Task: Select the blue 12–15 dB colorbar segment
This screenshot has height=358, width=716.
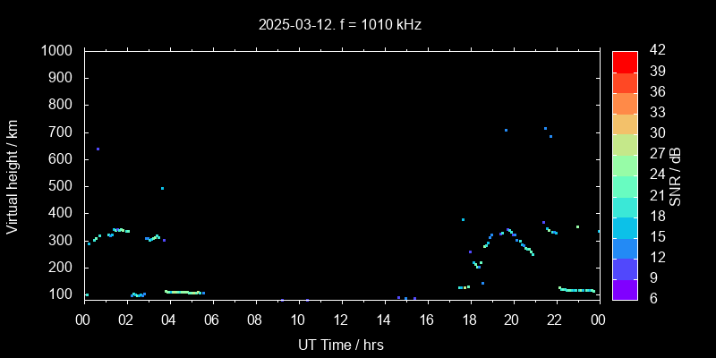Action: 625,248
